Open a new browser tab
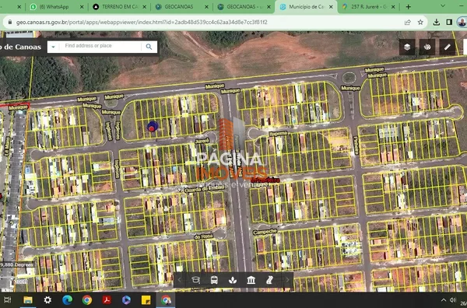Viewport: 467px width, 308px height. click(x=409, y=6)
